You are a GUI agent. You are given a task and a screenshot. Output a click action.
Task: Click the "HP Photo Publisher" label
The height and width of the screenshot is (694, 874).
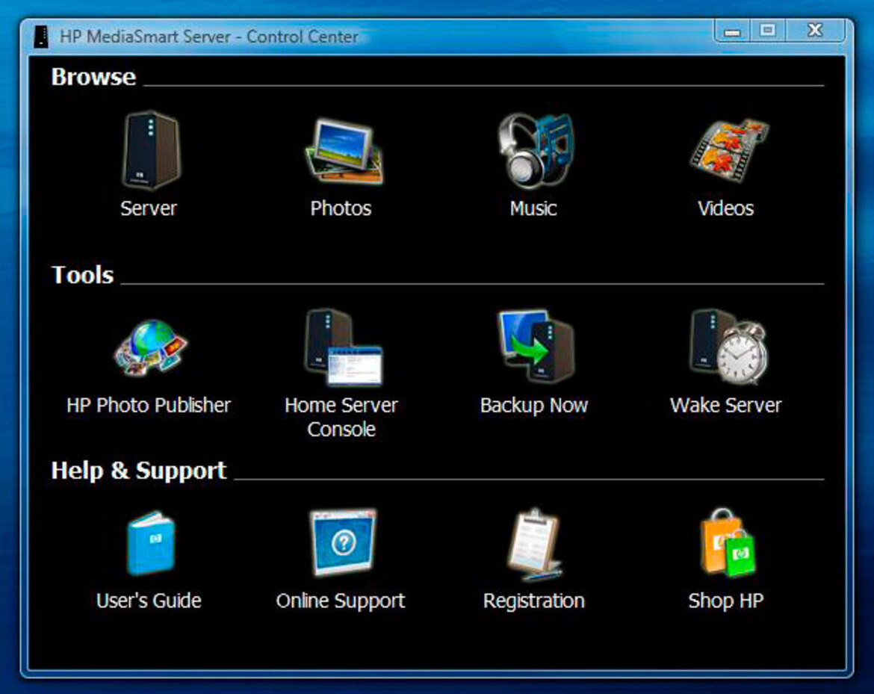point(148,405)
